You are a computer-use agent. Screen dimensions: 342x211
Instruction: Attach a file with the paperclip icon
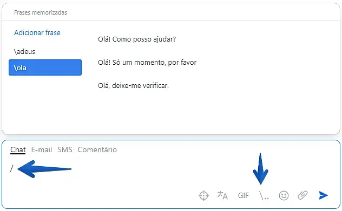[x=302, y=195]
